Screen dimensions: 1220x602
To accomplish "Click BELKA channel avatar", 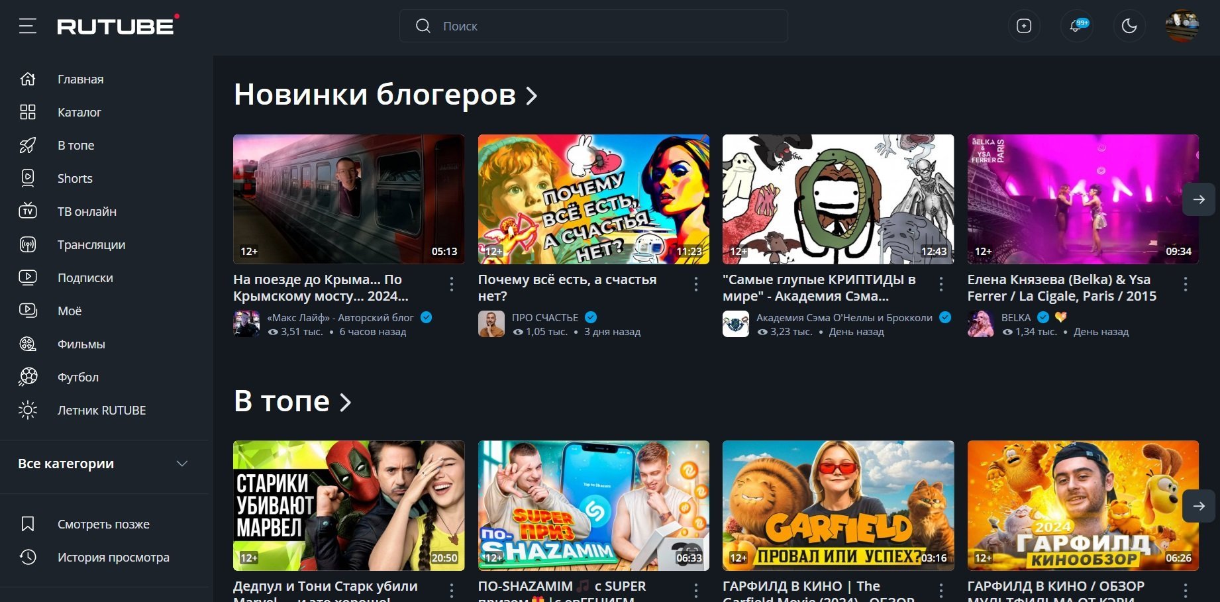I will 981,324.
